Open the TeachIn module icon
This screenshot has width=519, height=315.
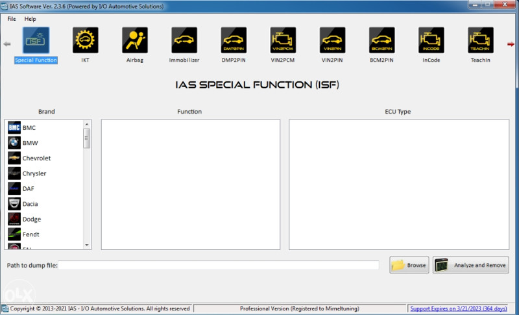pyautogui.click(x=481, y=40)
